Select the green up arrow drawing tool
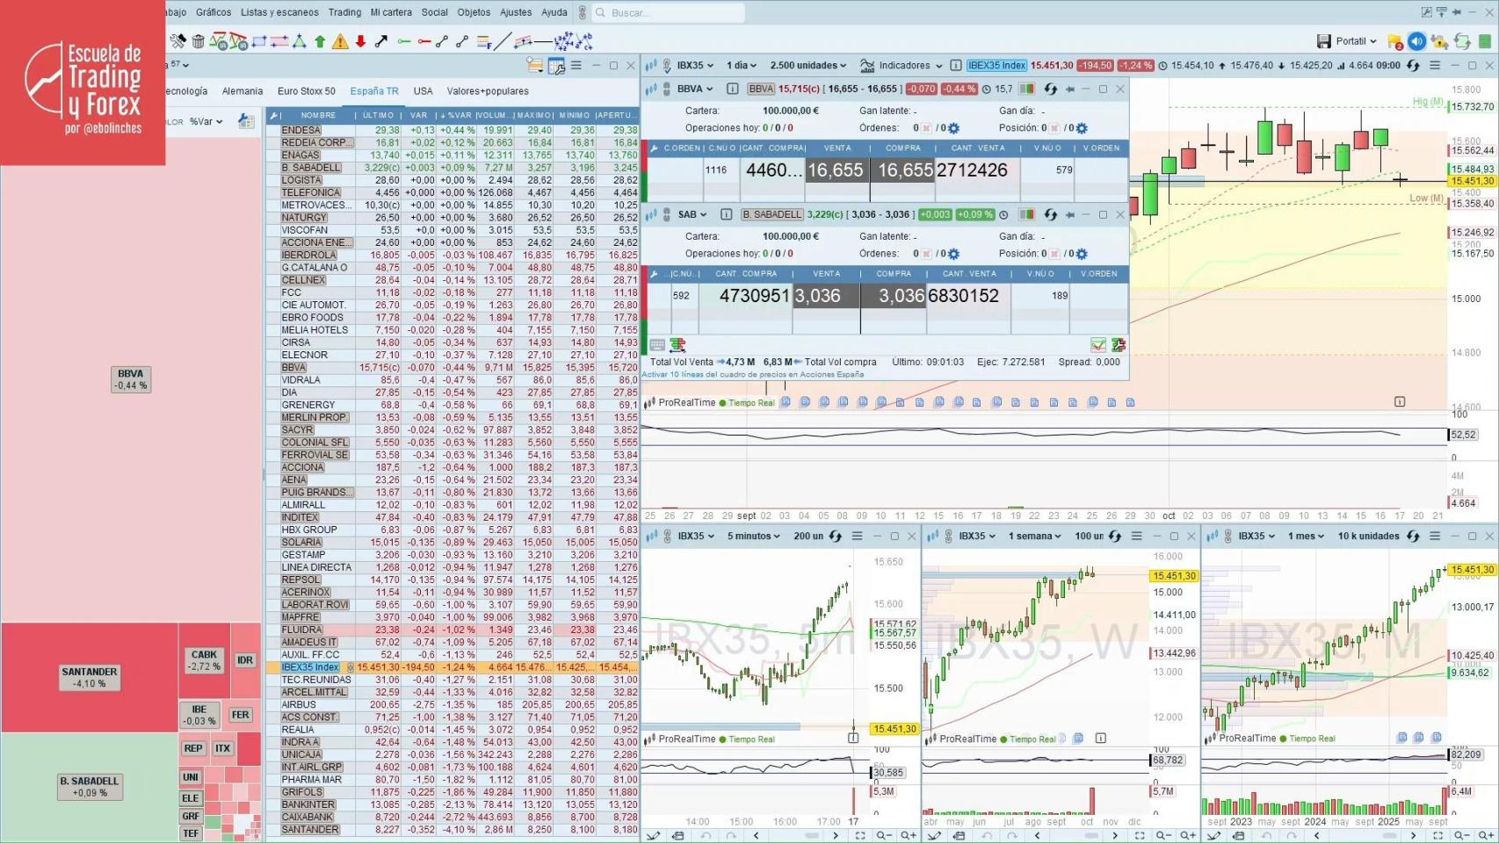 click(319, 40)
